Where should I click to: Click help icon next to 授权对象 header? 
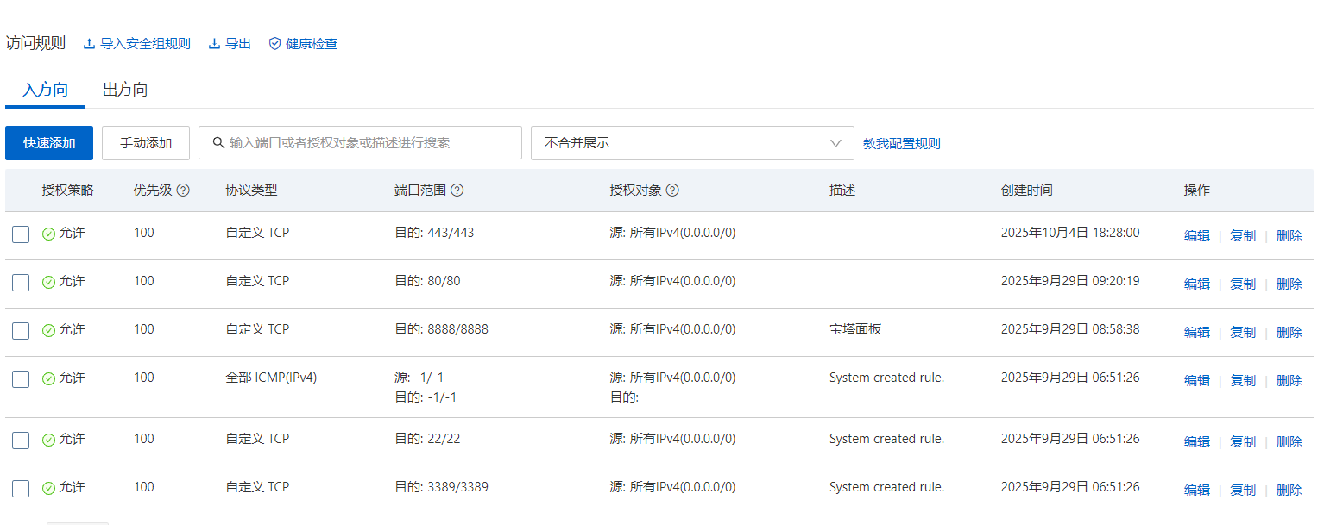pyautogui.click(x=672, y=191)
